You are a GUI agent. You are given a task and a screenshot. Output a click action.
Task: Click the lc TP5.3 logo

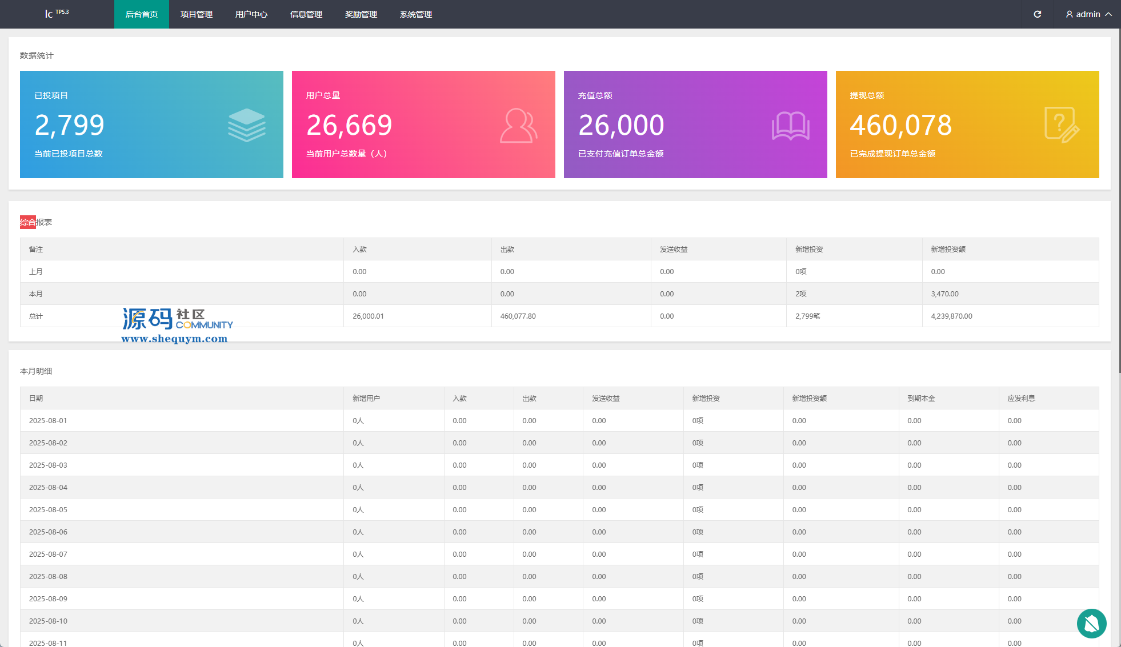[57, 13]
